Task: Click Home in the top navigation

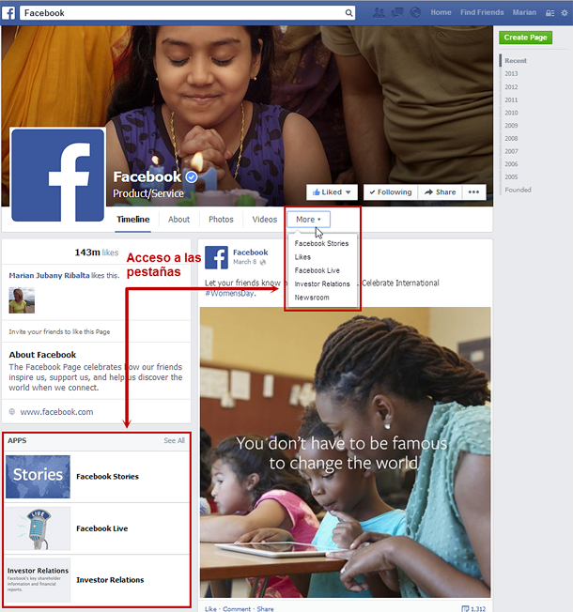Action: pyautogui.click(x=441, y=12)
